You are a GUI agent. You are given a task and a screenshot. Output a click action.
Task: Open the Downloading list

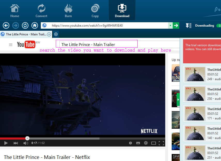(x=204, y=26)
